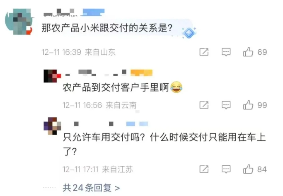Reply to the 16:39 comment from 山东
The height and width of the screenshot is (196, 283).
226,52
